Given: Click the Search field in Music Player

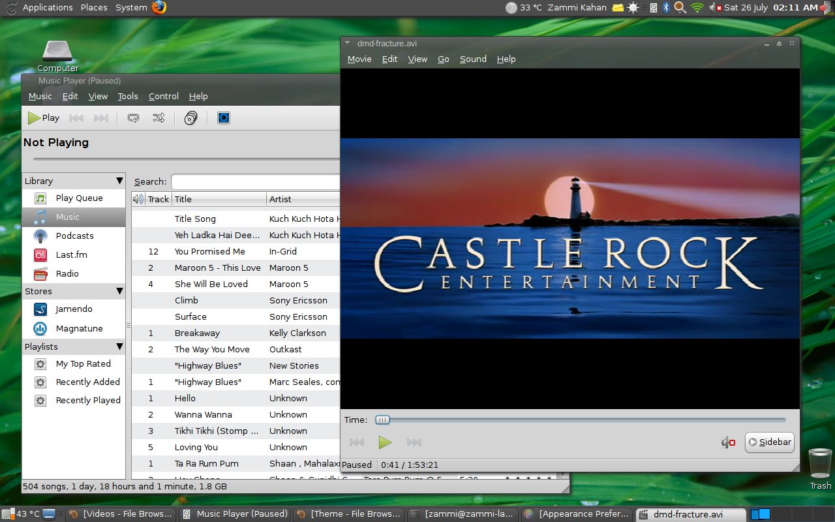Looking at the screenshot, I should (256, 181).
